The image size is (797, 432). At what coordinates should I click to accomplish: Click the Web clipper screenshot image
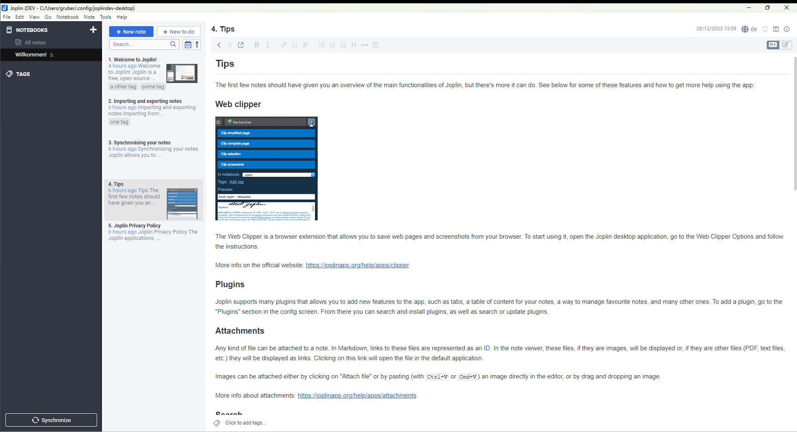click(x=266, y=168)
